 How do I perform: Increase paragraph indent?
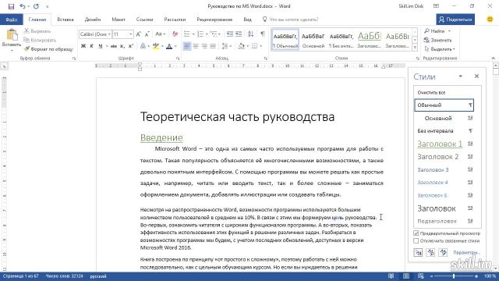[x=239, y=34]
